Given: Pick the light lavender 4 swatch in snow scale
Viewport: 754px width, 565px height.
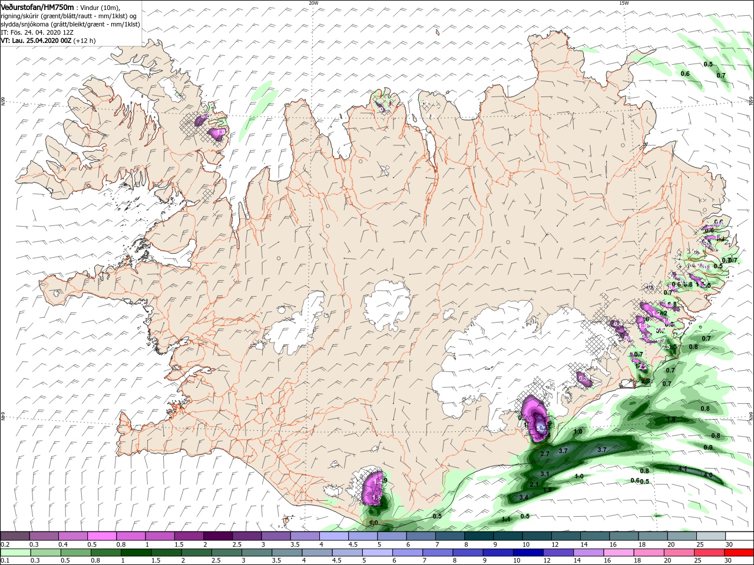Looking at the screenshot, I should click(x=333, y=536).
